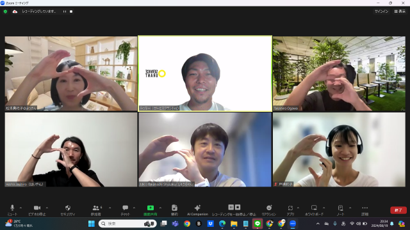Stop recording using top-left stop icon
Screen dimensions: 410x230
pos(71,11)
